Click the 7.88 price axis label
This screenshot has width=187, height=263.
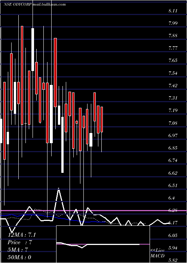coord(173,36)
